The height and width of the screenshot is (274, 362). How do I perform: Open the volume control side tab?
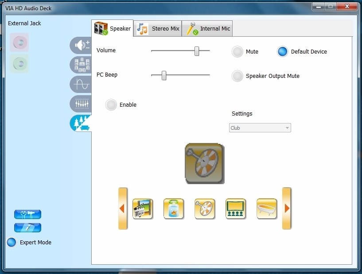[x=81, y=45]
